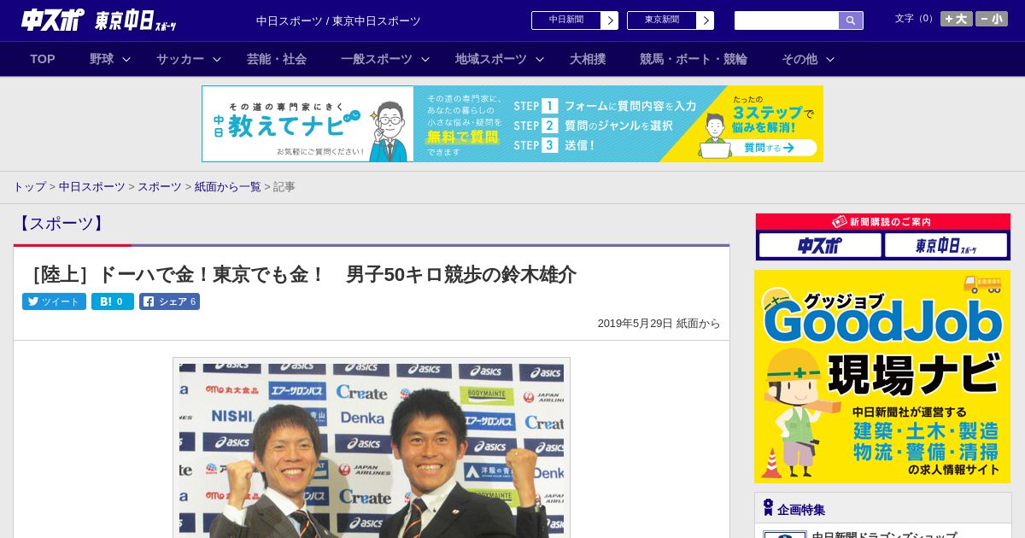Click the 中スポ subscription button in sidebar

tap(820, 246)
